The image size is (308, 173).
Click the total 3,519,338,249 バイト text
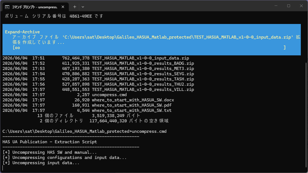tap(116, 116)
